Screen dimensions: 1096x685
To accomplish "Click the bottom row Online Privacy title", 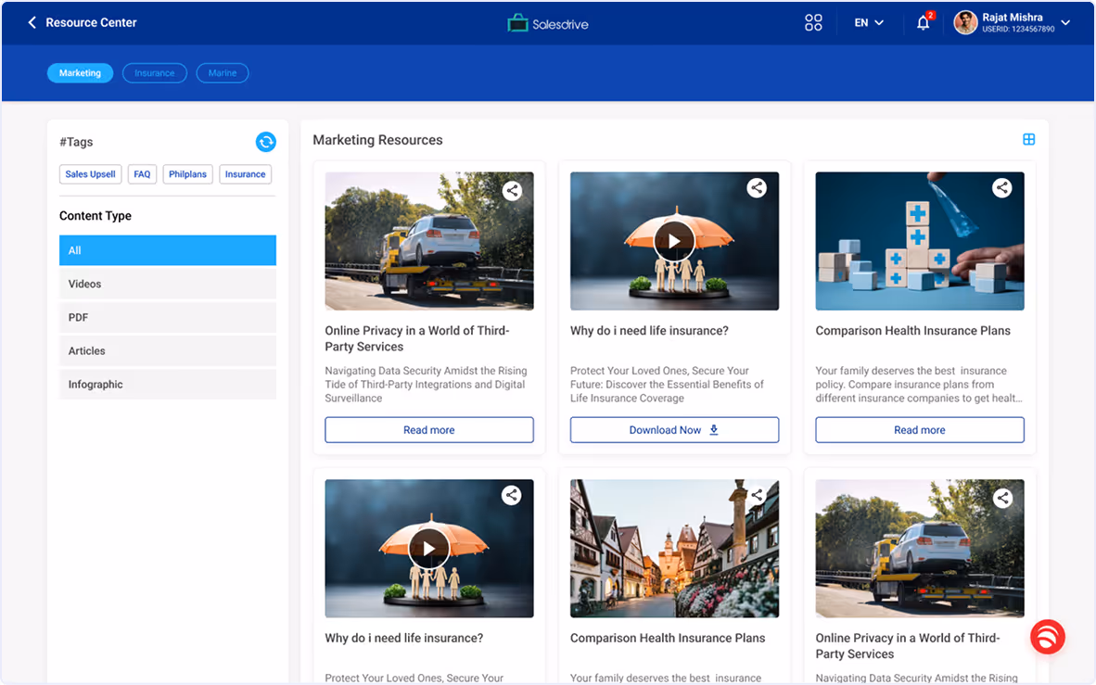I will click(908, 647).
